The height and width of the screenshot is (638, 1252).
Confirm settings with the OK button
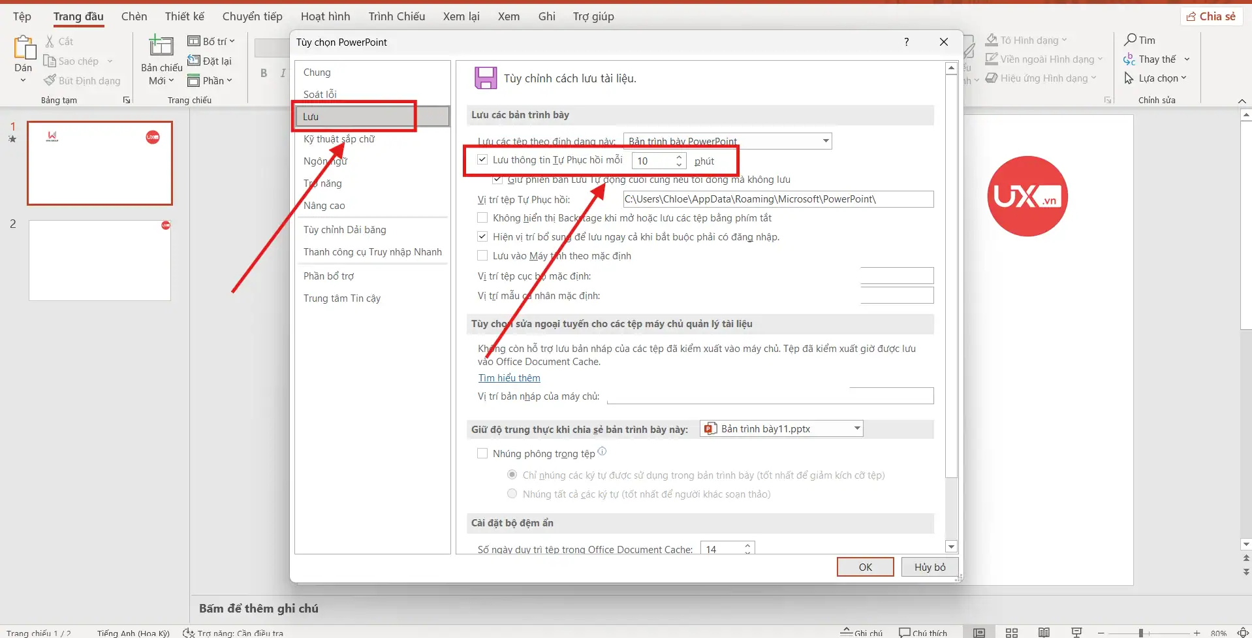pyautogui.click(x=865, y=567)
